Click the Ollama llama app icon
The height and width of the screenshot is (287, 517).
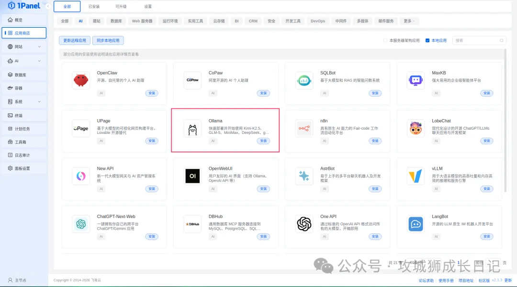tap(192, 128)
